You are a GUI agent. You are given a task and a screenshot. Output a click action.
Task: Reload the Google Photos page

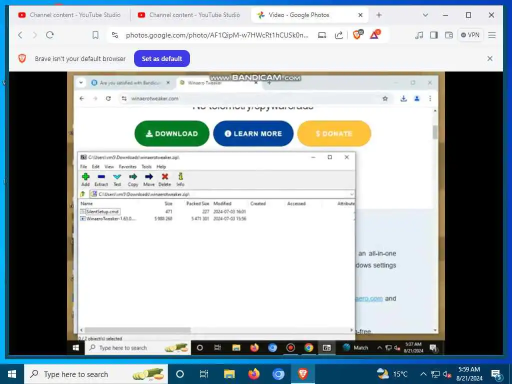click(50, 35)
